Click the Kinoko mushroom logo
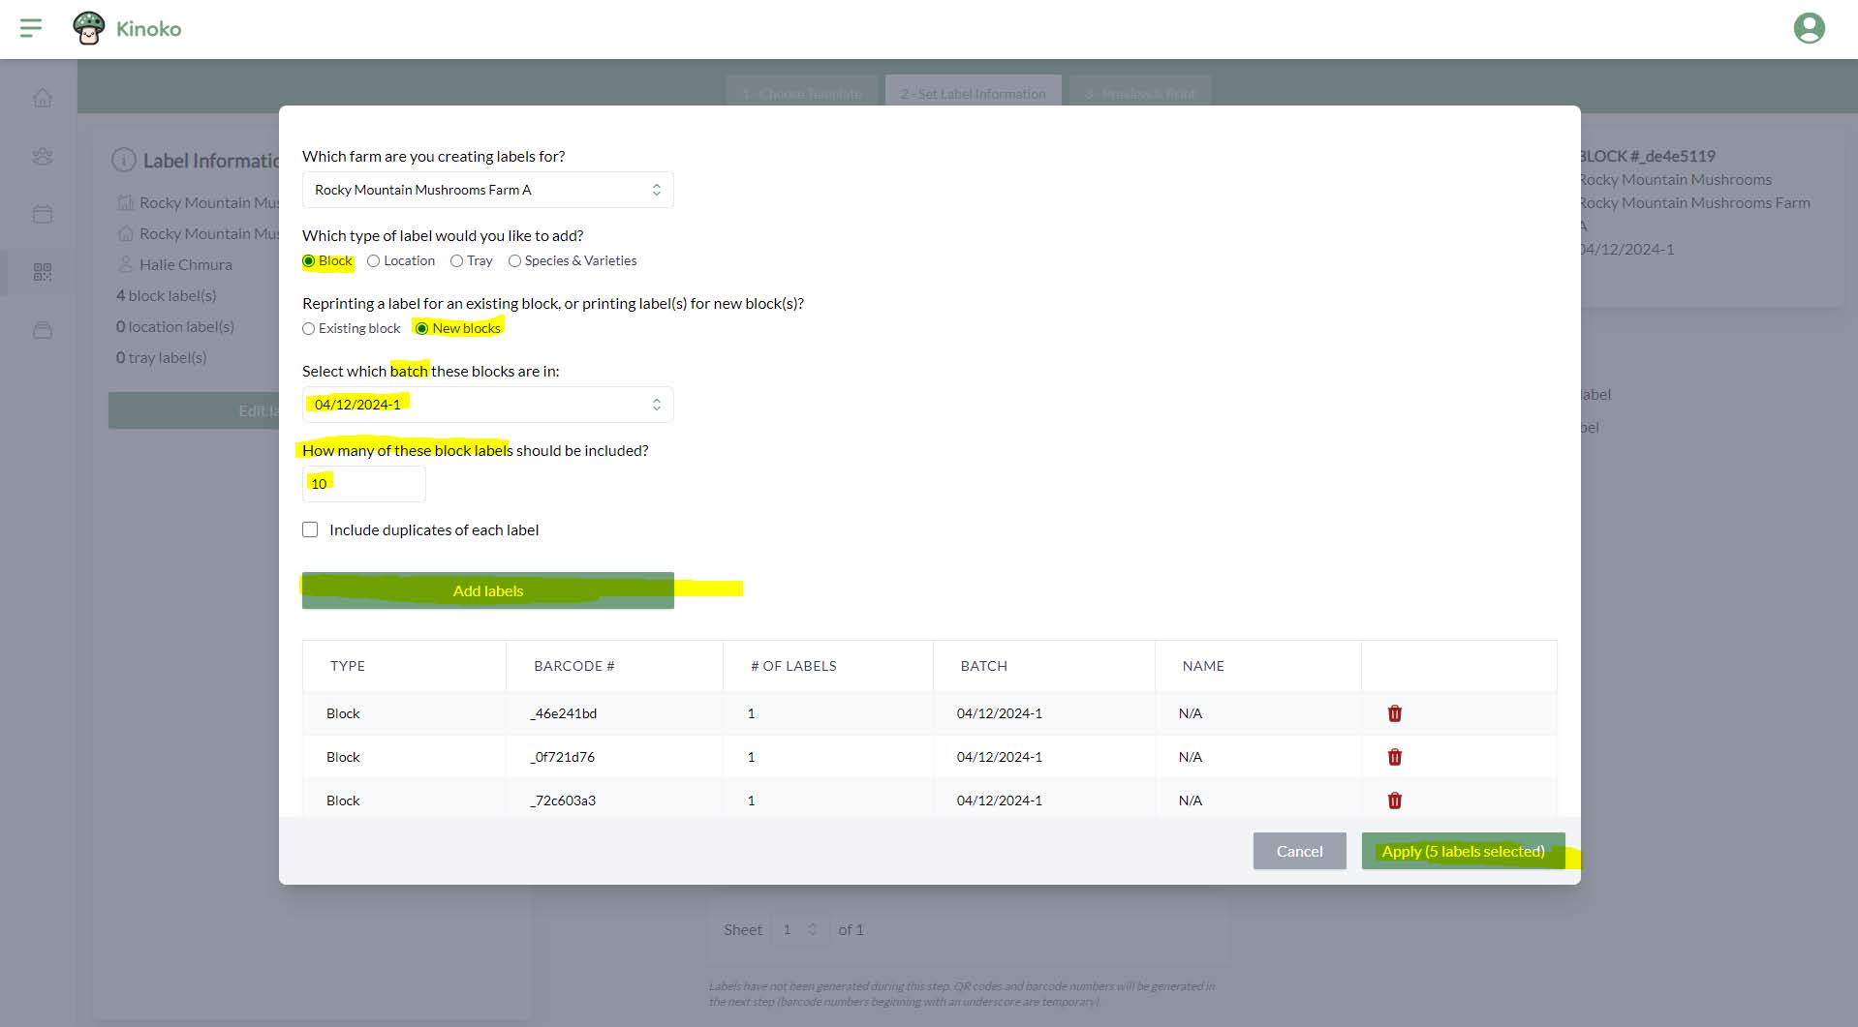 [89, 28]
